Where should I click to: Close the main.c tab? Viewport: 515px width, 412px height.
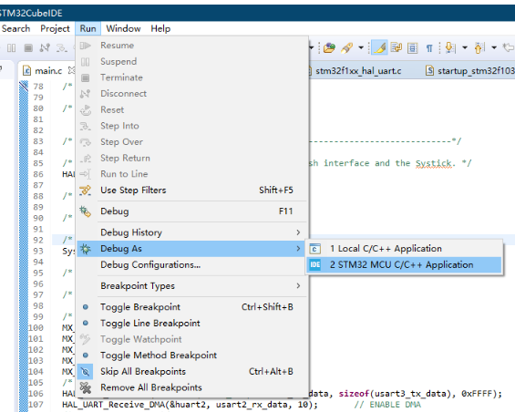tap(71, 70)
